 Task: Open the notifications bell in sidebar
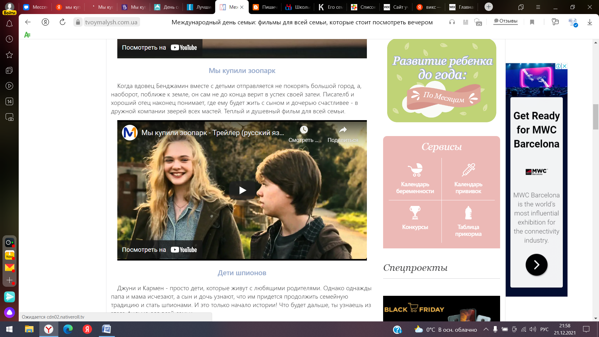pyautogui.click(x=9, y=24)
